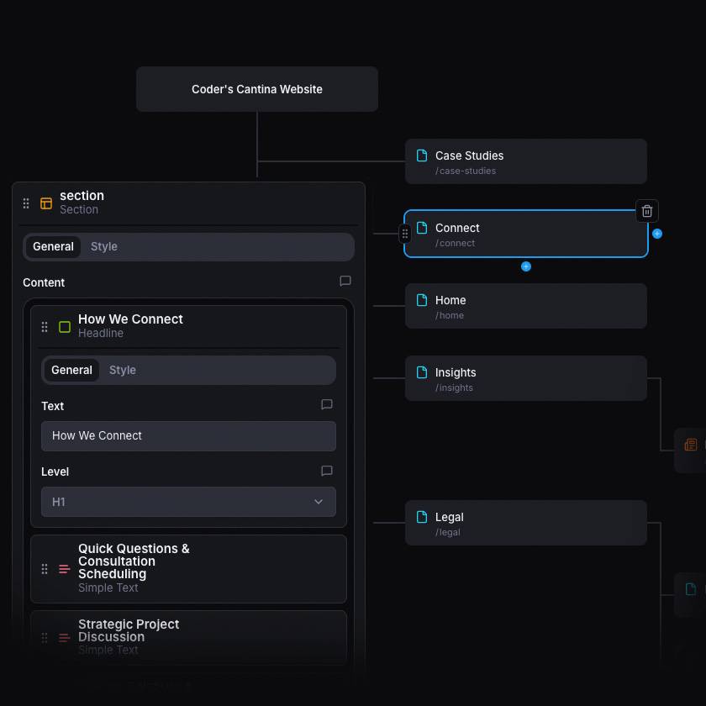Open comment icon next to Content label

click(x=345, y=282)
